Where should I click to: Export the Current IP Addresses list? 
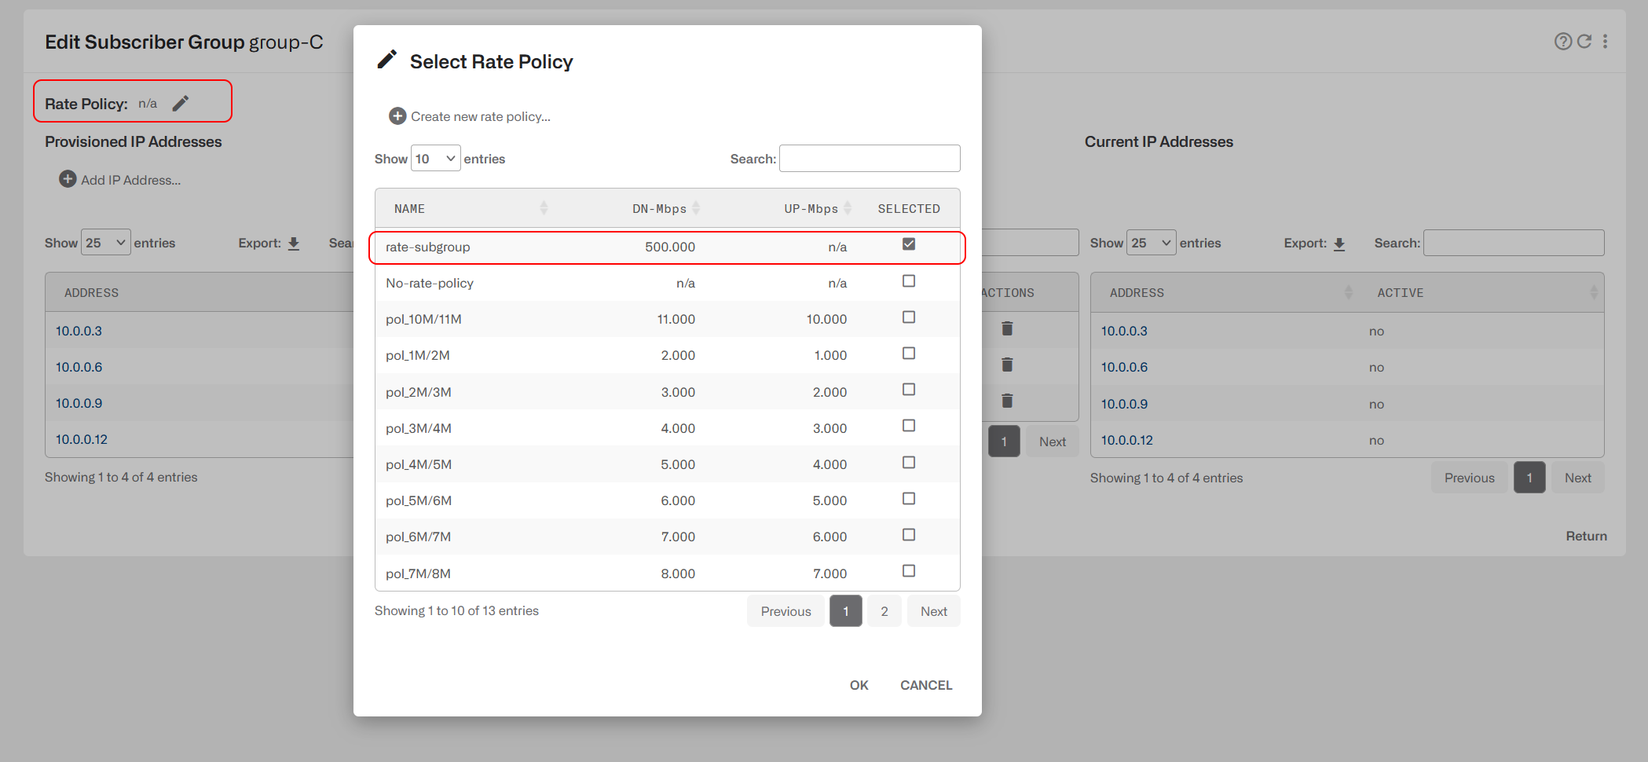click(x=1339, y=244)
